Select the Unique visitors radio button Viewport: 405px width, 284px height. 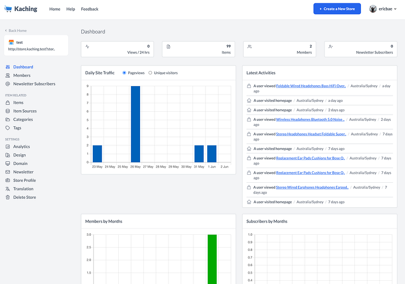coord(150,73)
